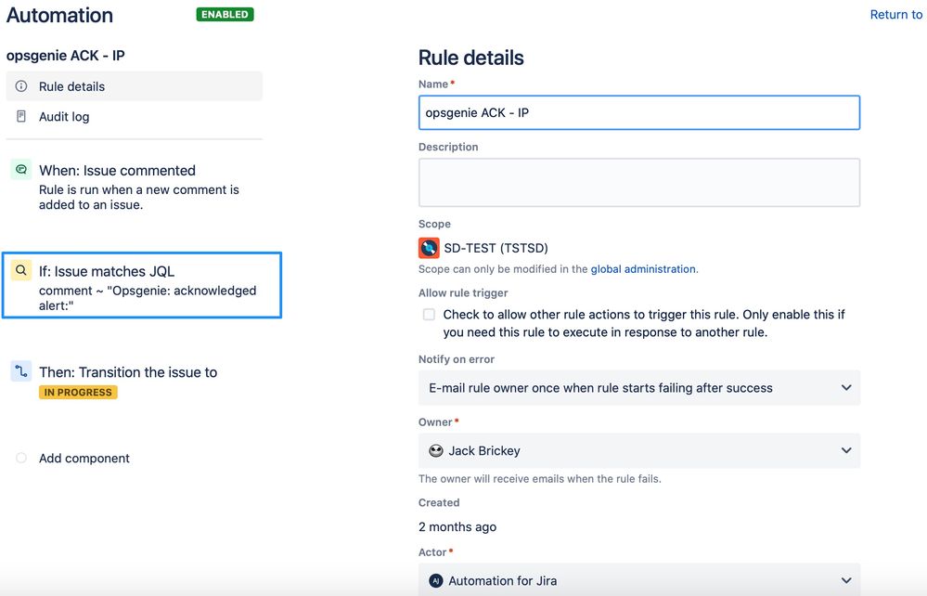927x596 pixels.
Task: Click the Transition issue action icon
Action: [x=21, y=371]
